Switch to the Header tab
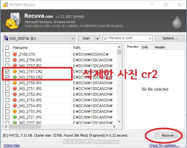187x148 pixels. [160, 47]
